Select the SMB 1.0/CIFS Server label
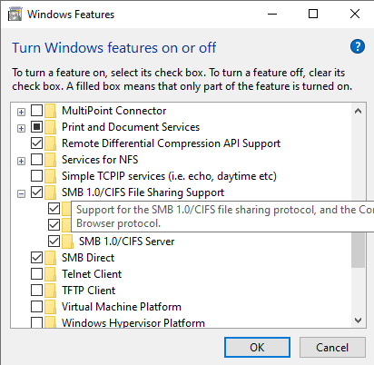Image resolution: width=374 pixels, height=365 pixels. [127, 242]
